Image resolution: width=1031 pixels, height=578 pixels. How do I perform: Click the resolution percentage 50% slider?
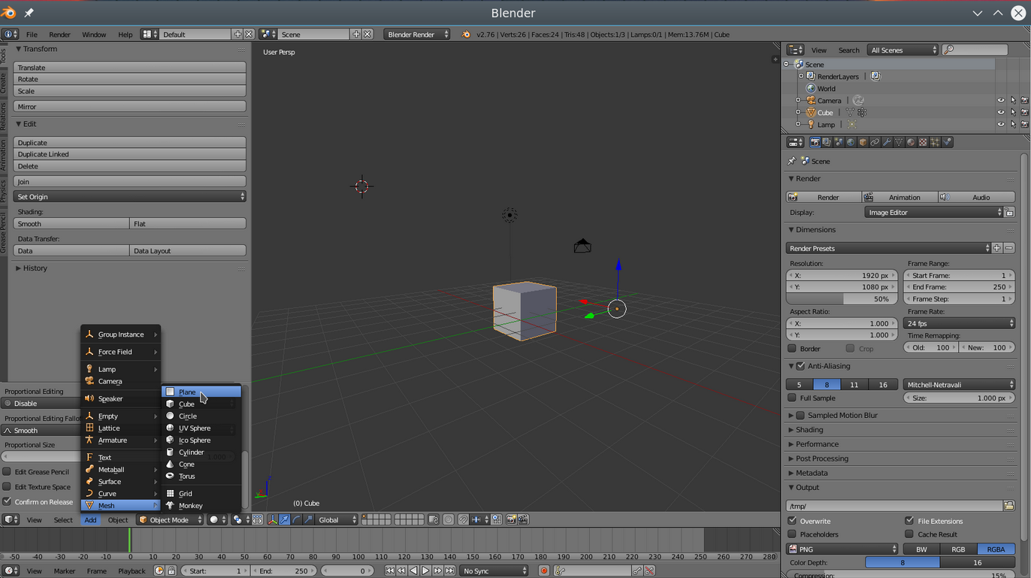point(840,299)
